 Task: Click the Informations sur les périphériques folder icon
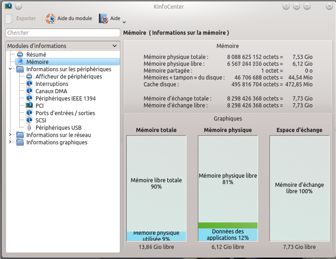(x=20, y=69)
